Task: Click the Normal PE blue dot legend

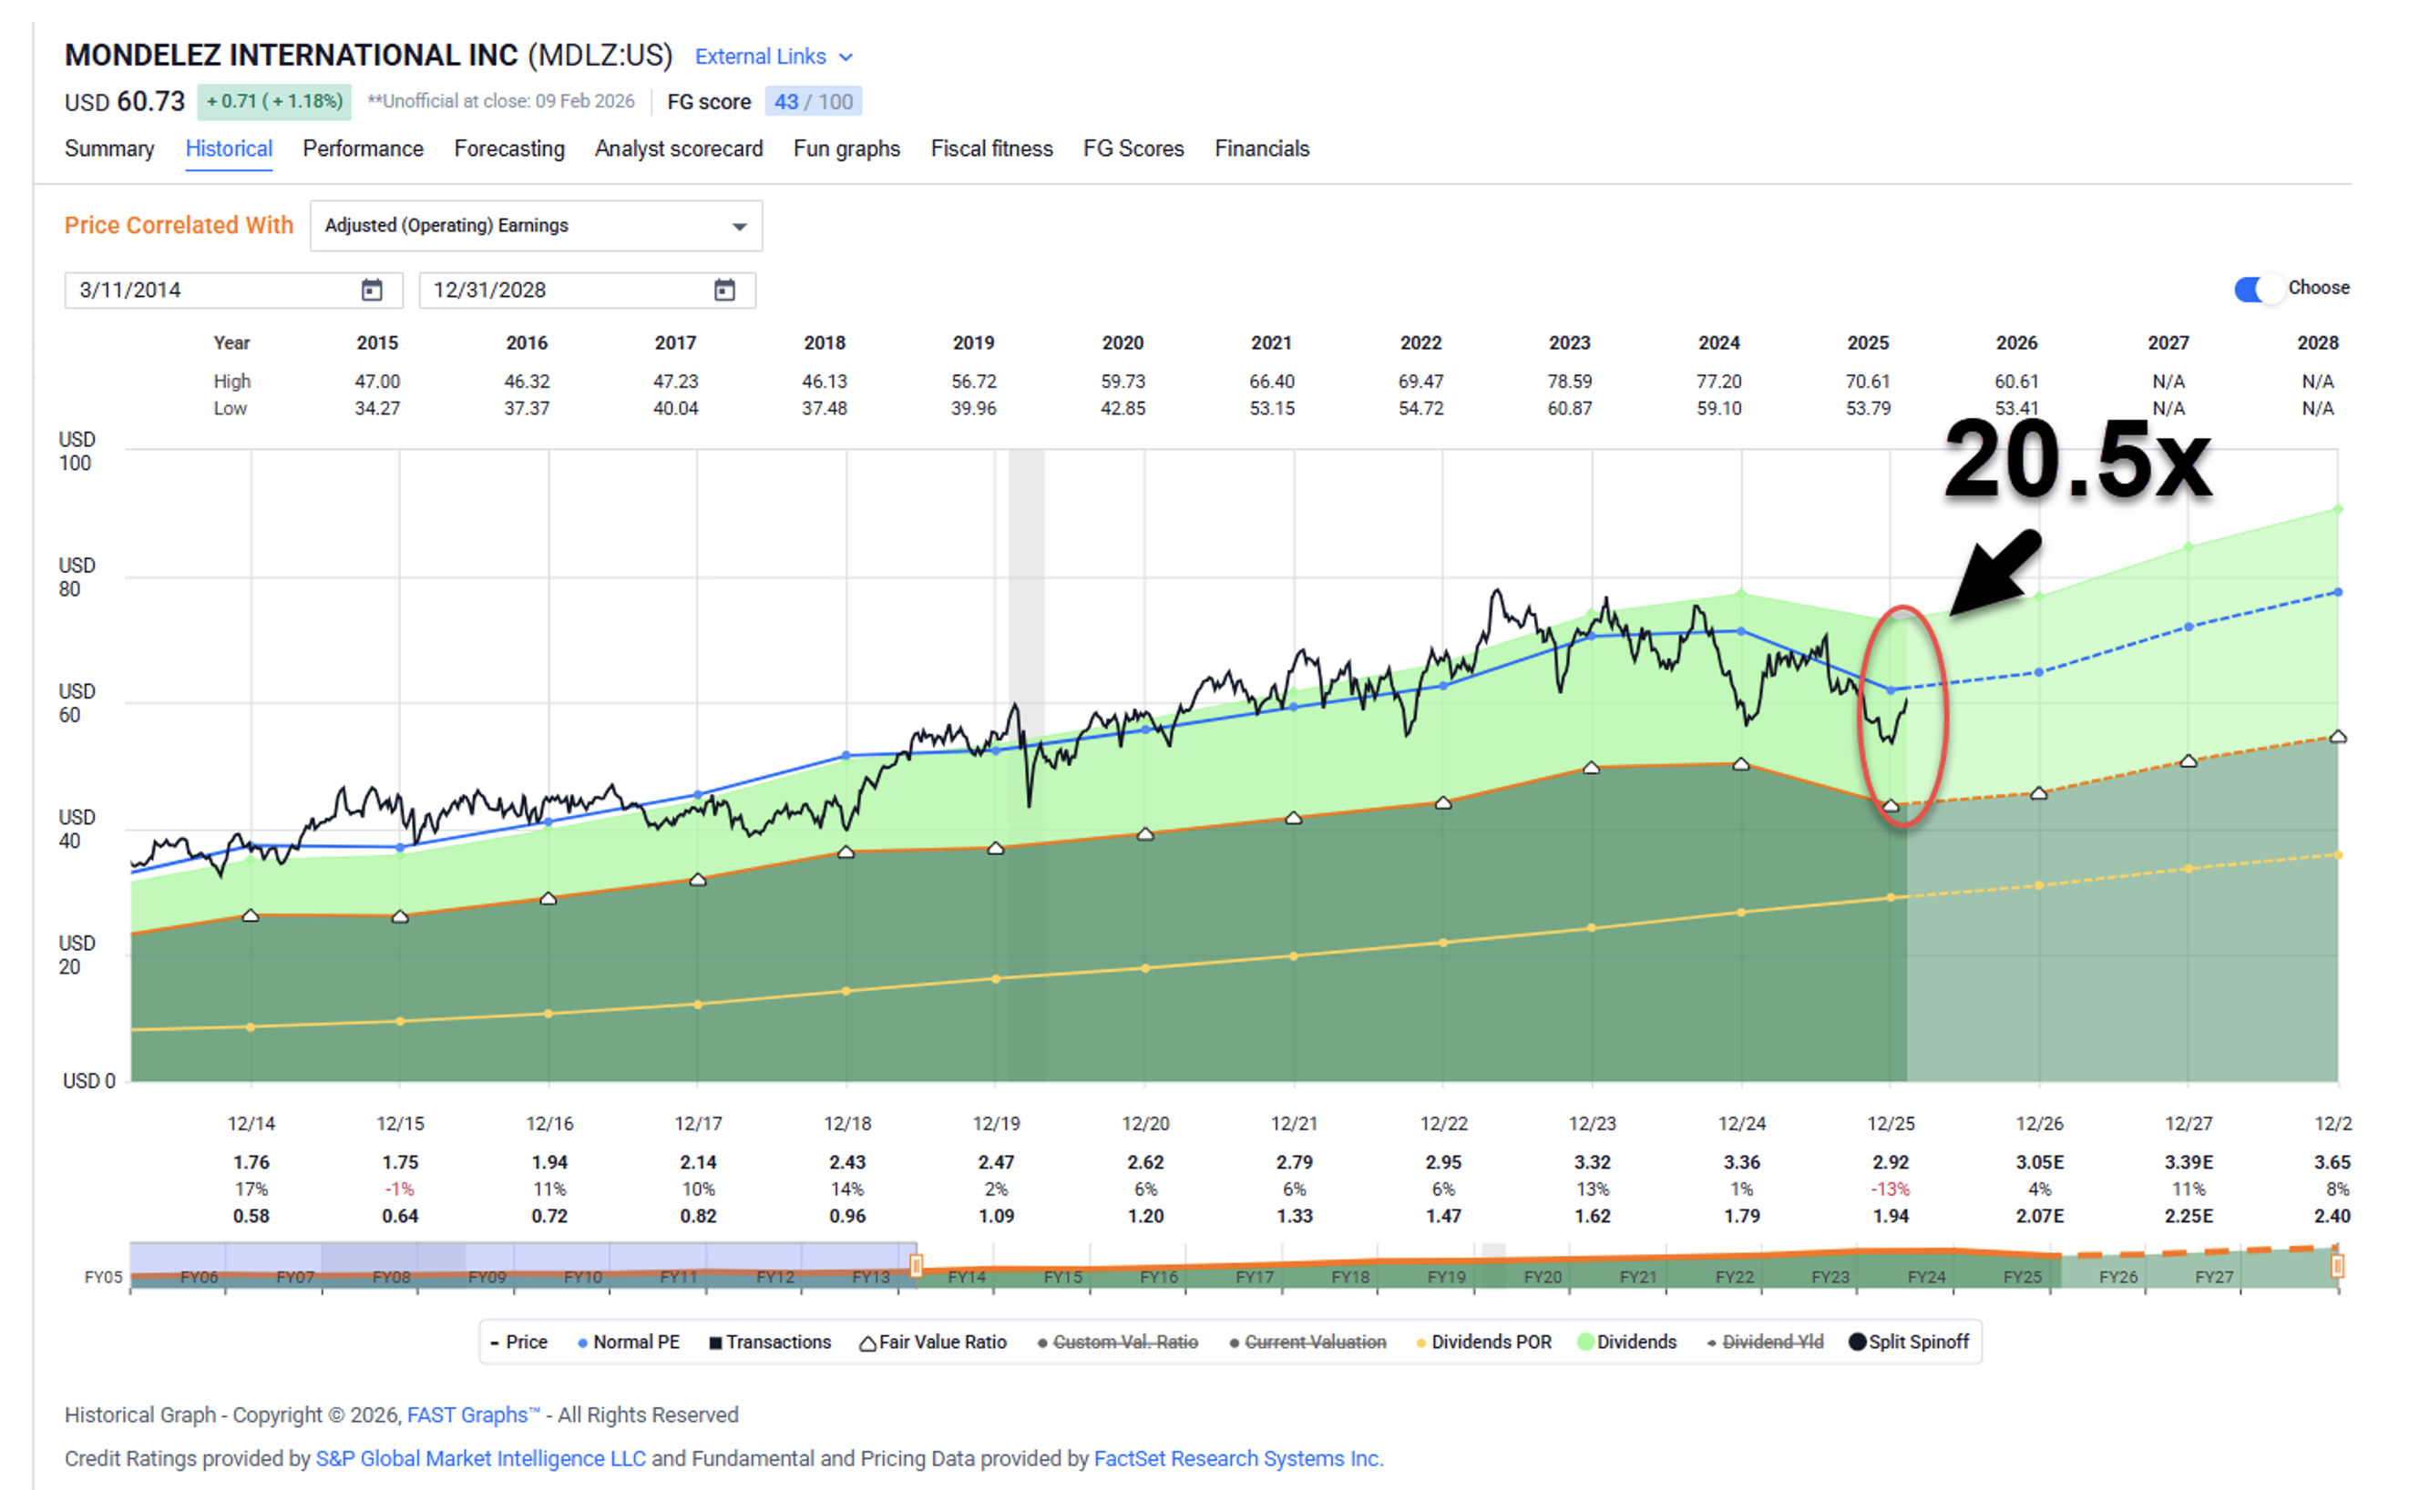Action: (582, 1343)
